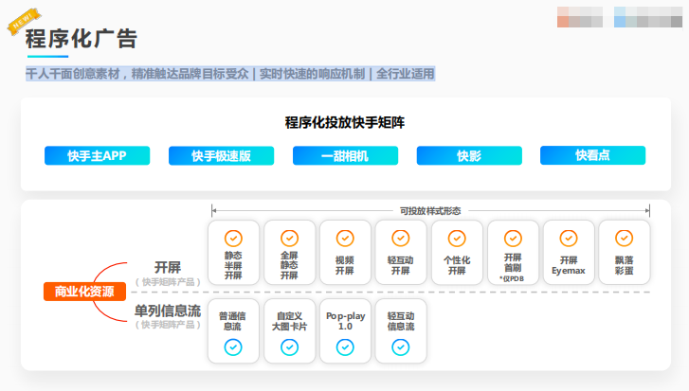
Task: Click the 自定义大图卡片 card label
Action: [x=290, y=321]
